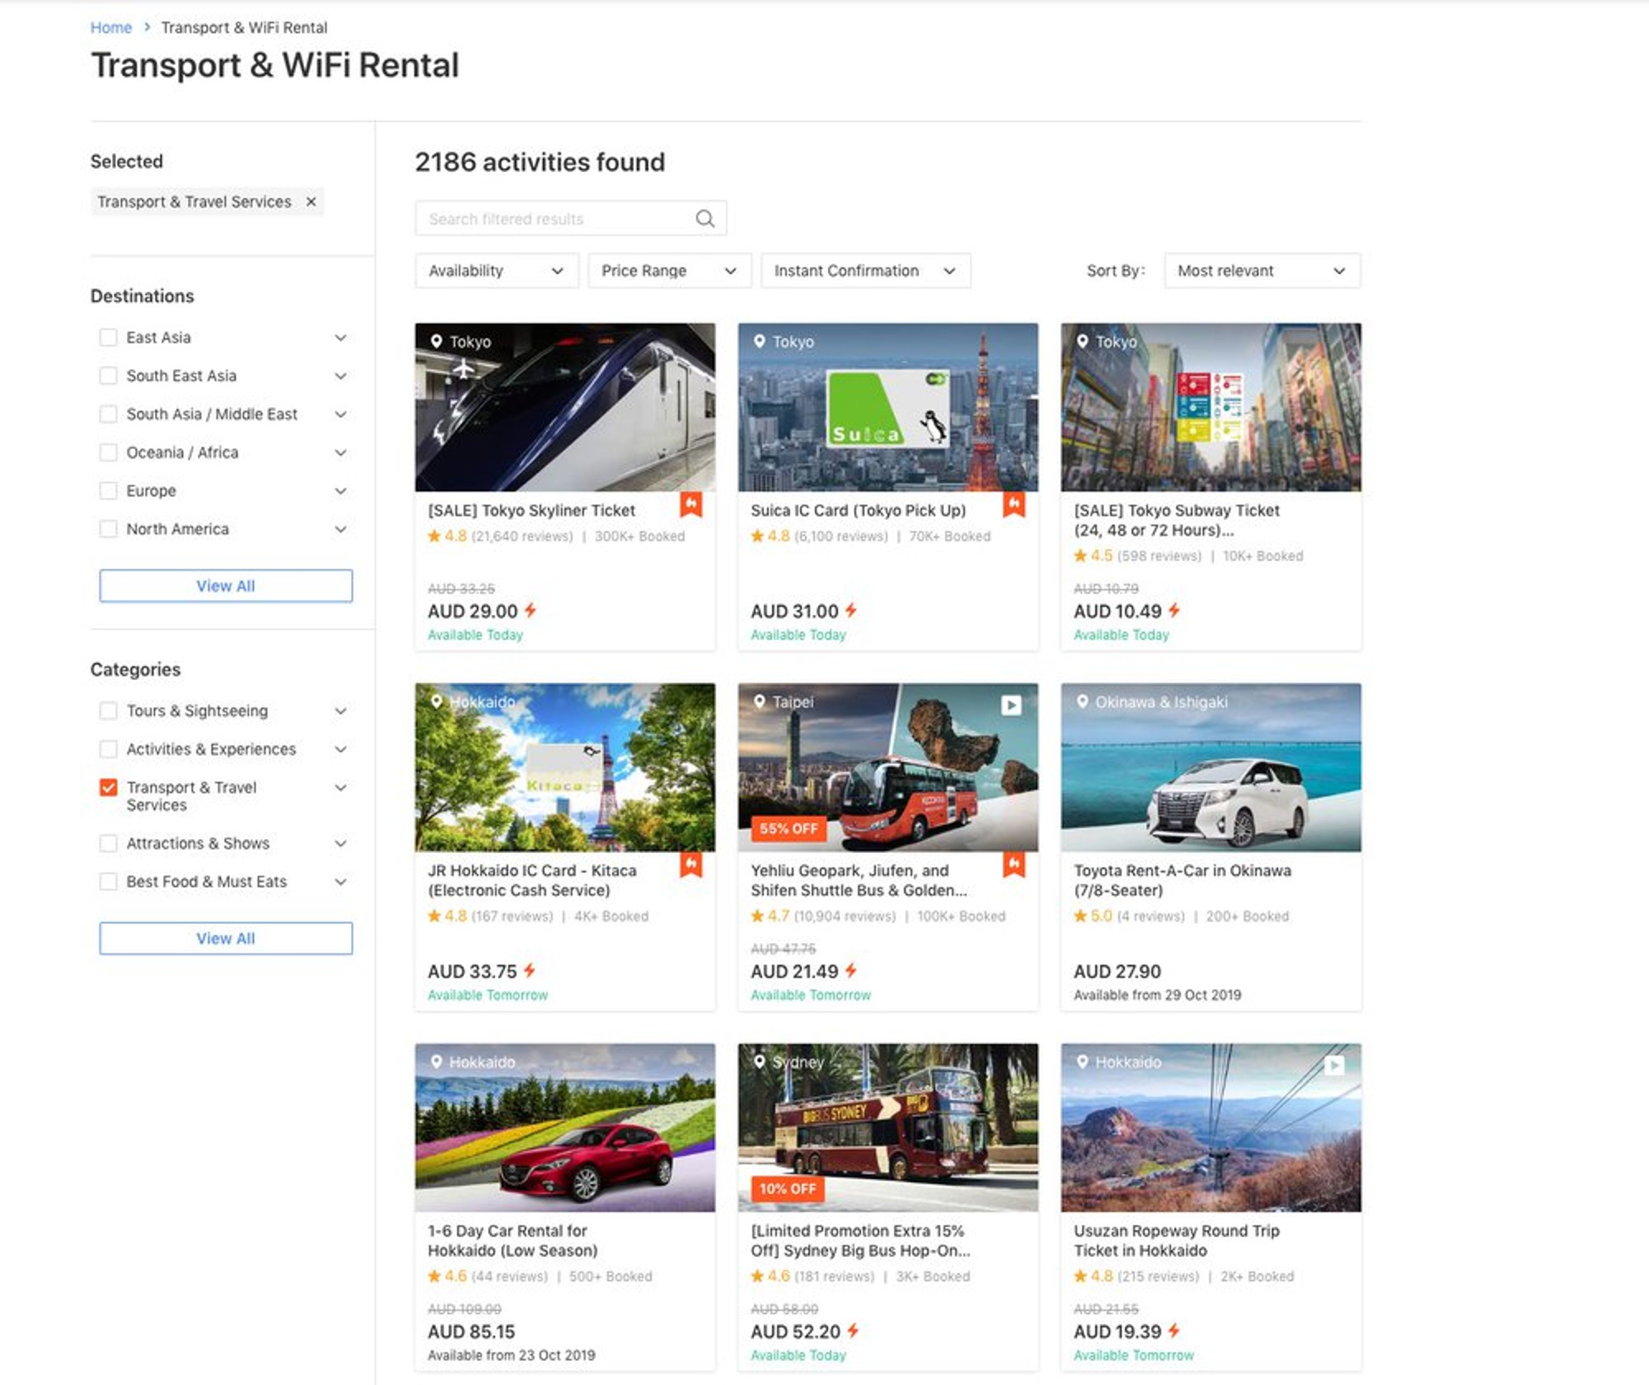Check the East Asia destination box
1649x1385 pixels.
coord(108,337)
